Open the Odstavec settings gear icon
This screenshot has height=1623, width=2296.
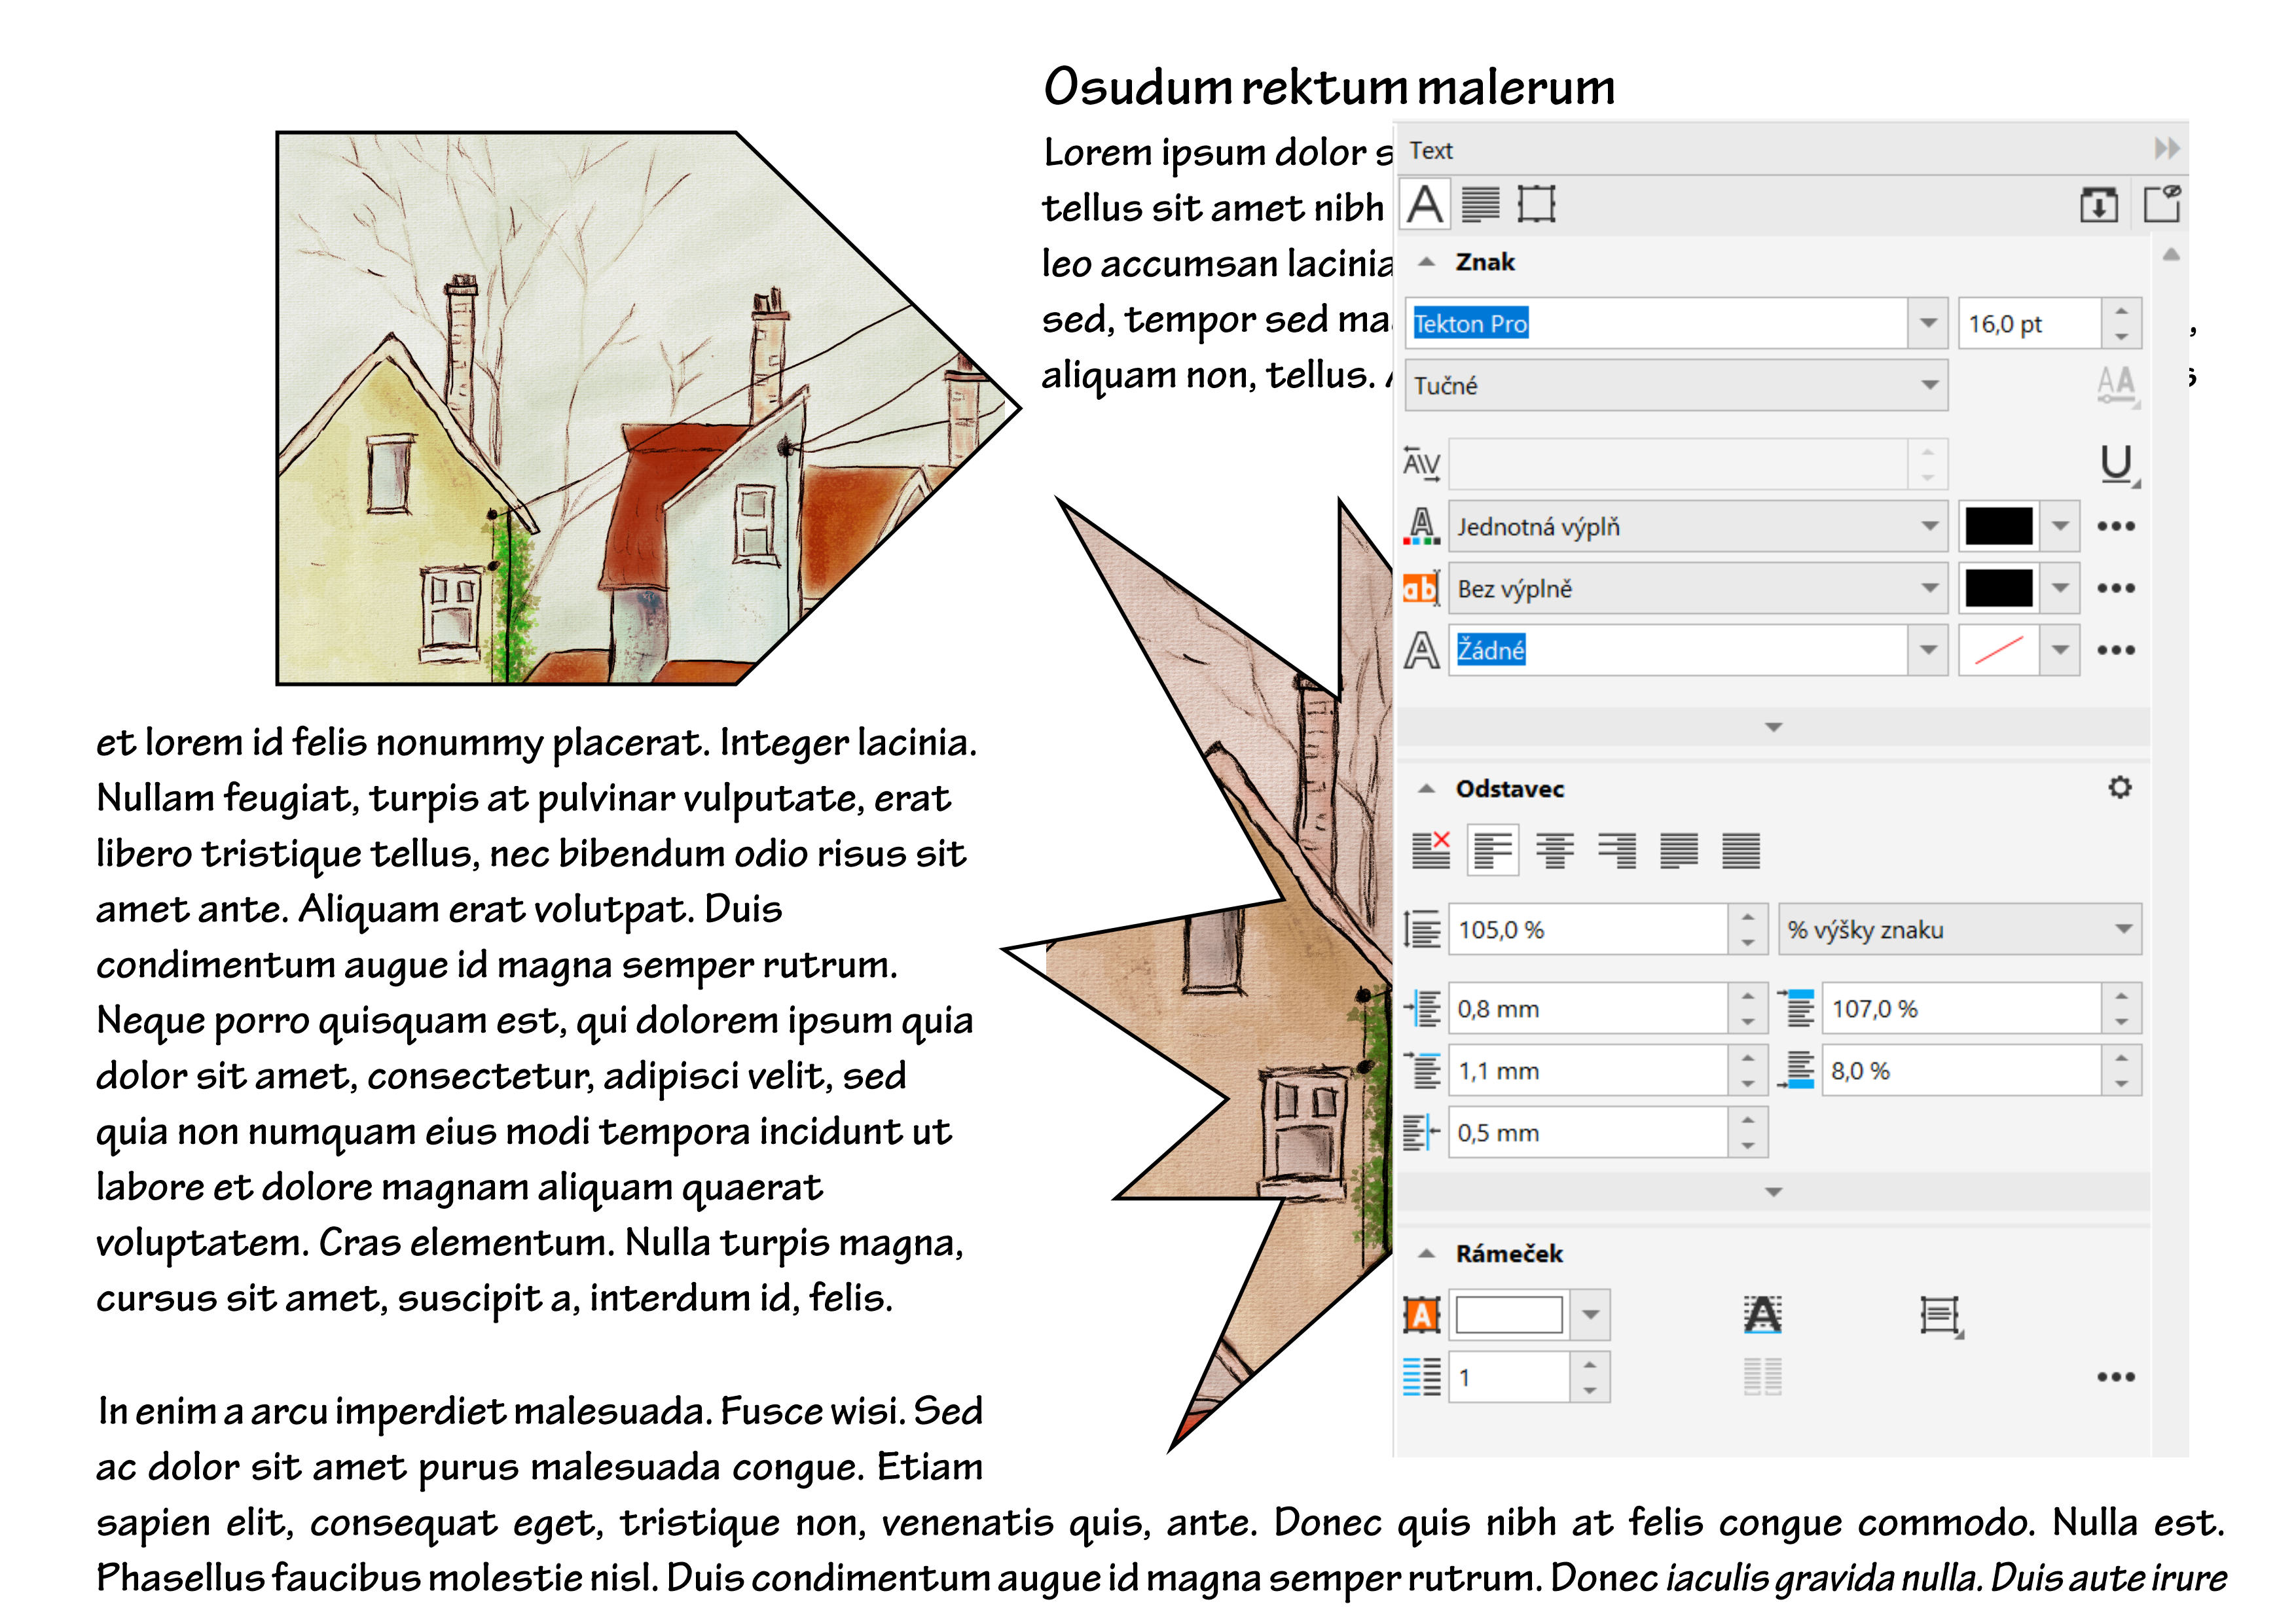2119,787
